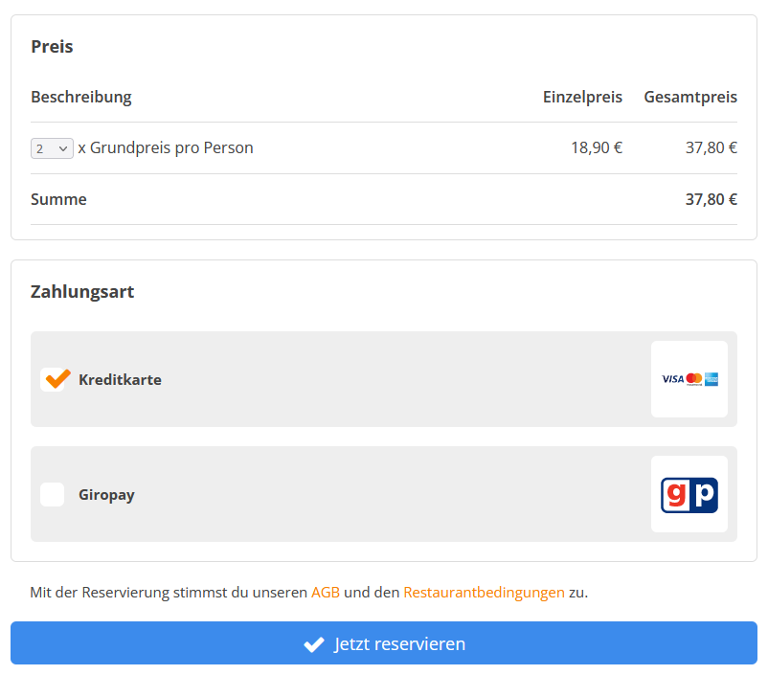Click the Visa logo icon

click(672, 379)
